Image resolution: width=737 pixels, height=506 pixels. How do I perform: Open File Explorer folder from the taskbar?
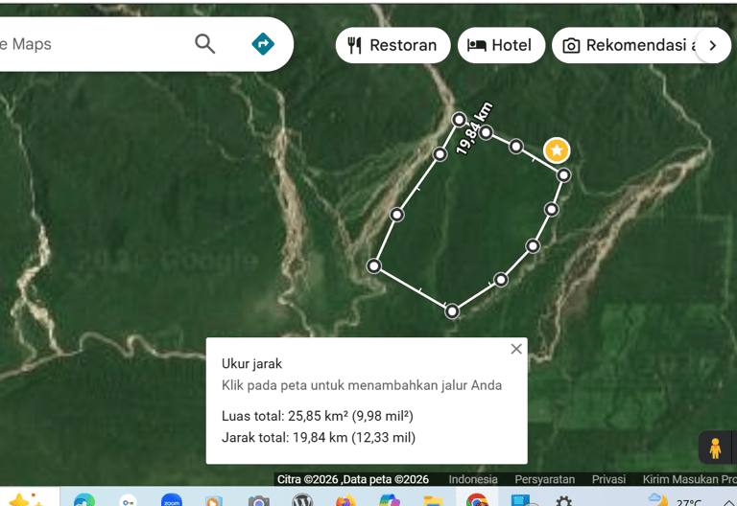click(x=433, y=500)
